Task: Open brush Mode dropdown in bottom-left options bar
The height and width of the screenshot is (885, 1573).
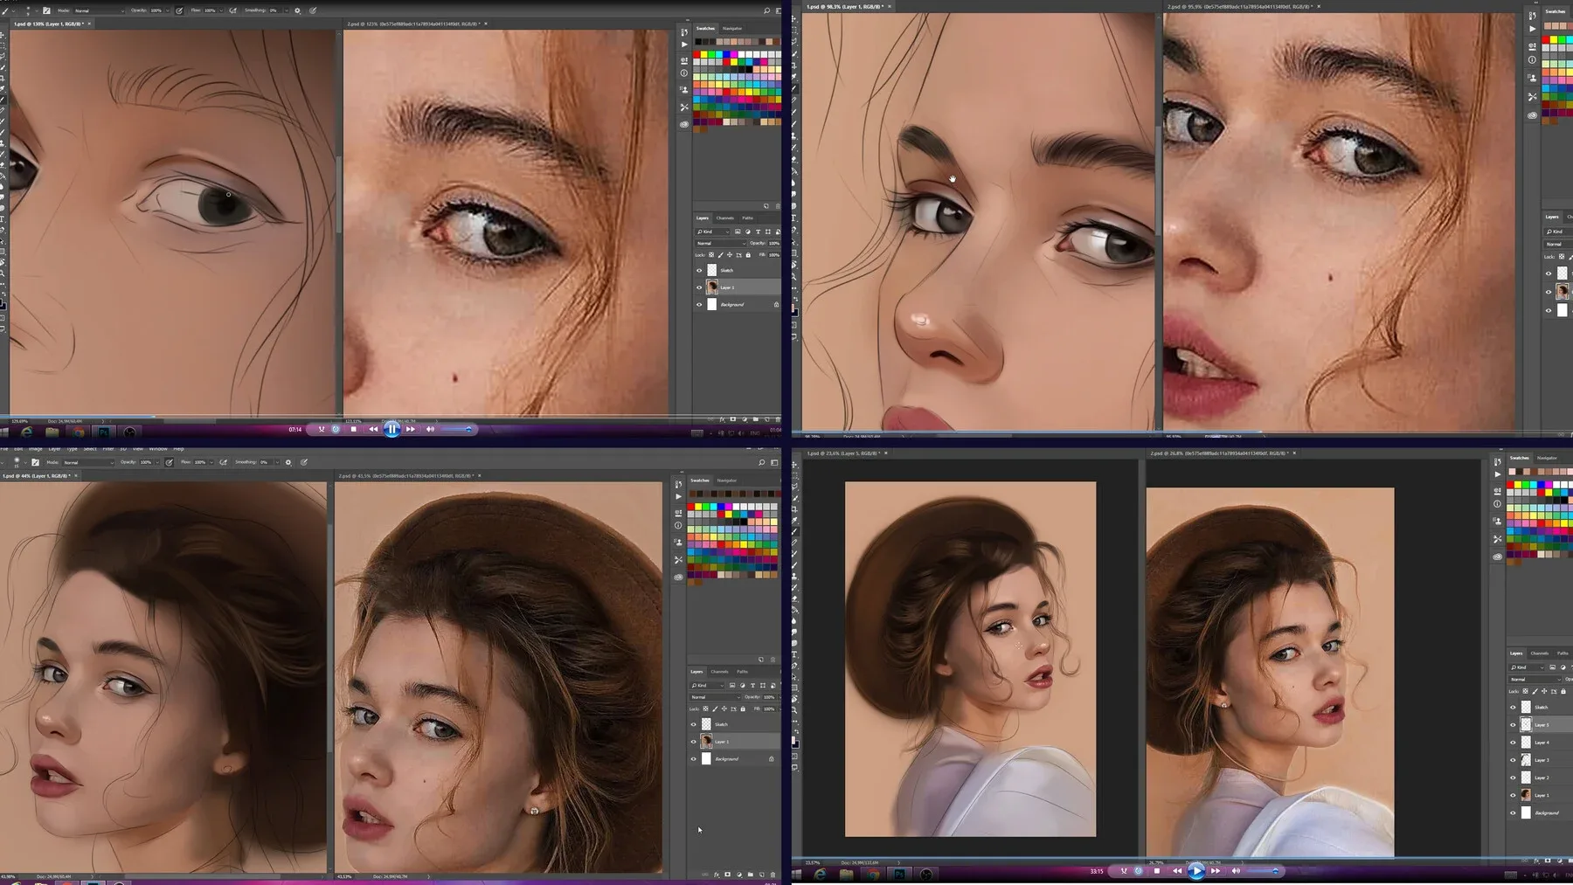Action: (x=87, y=462)
